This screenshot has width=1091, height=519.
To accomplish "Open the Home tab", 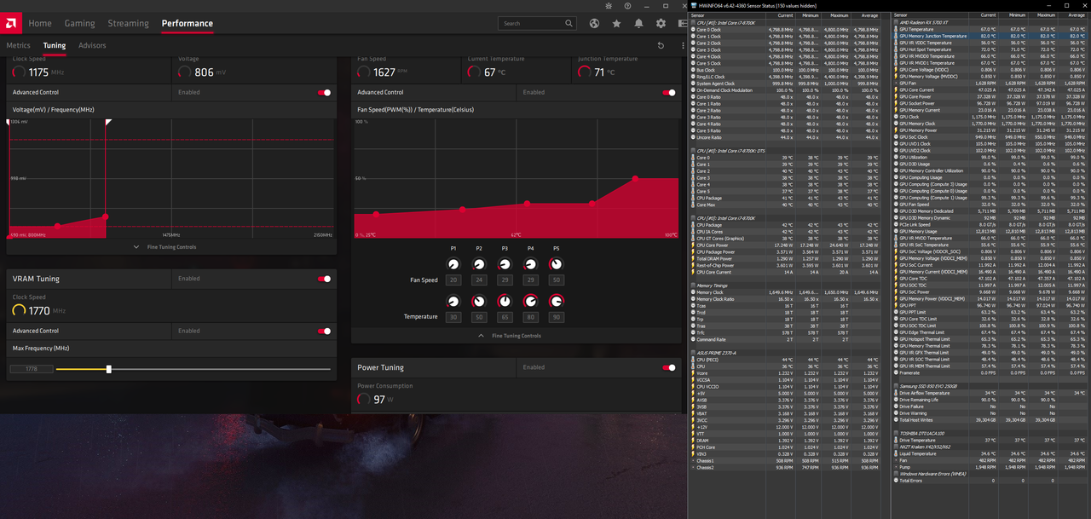I will pyautogui.click(x=40, y=24).
